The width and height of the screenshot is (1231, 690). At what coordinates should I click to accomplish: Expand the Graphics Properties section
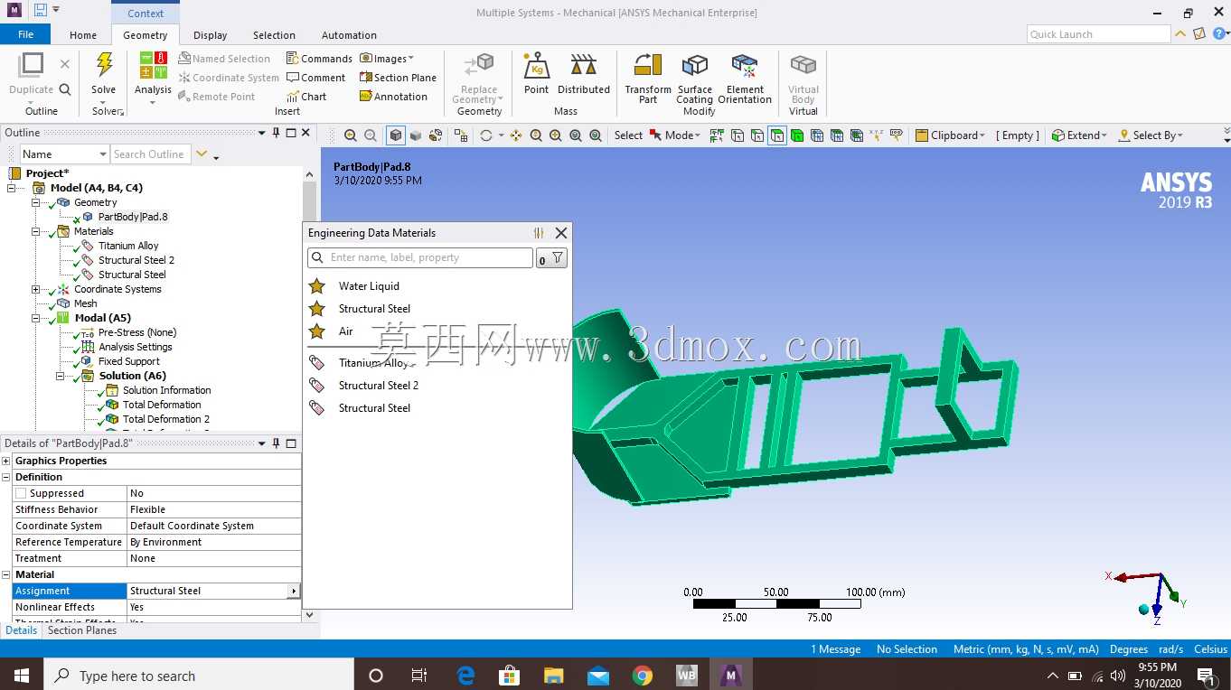tap(7, 461)
